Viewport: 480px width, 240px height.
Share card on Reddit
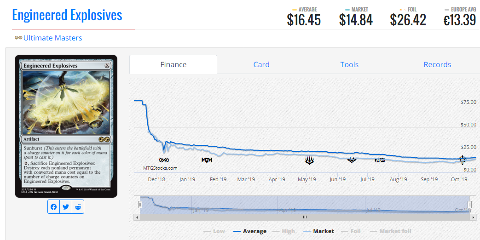pyautogui.click(x=78, y=207)
